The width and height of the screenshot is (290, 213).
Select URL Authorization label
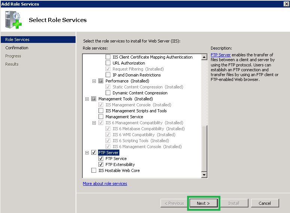129,63
